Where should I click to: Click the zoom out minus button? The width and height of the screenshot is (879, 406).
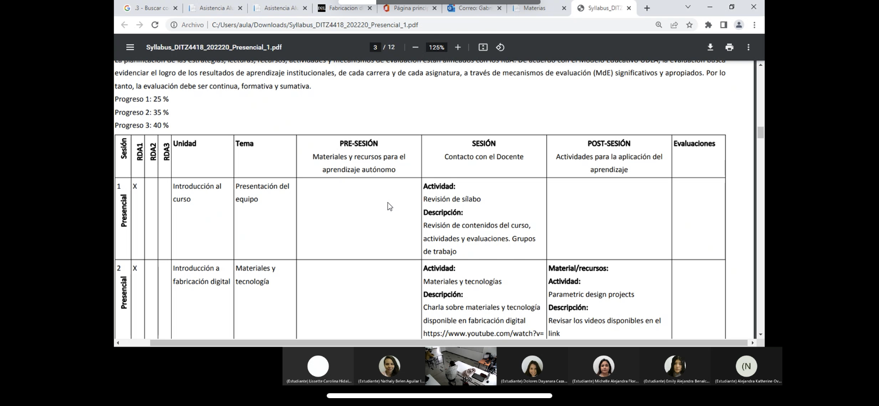[x=415, y=47]
